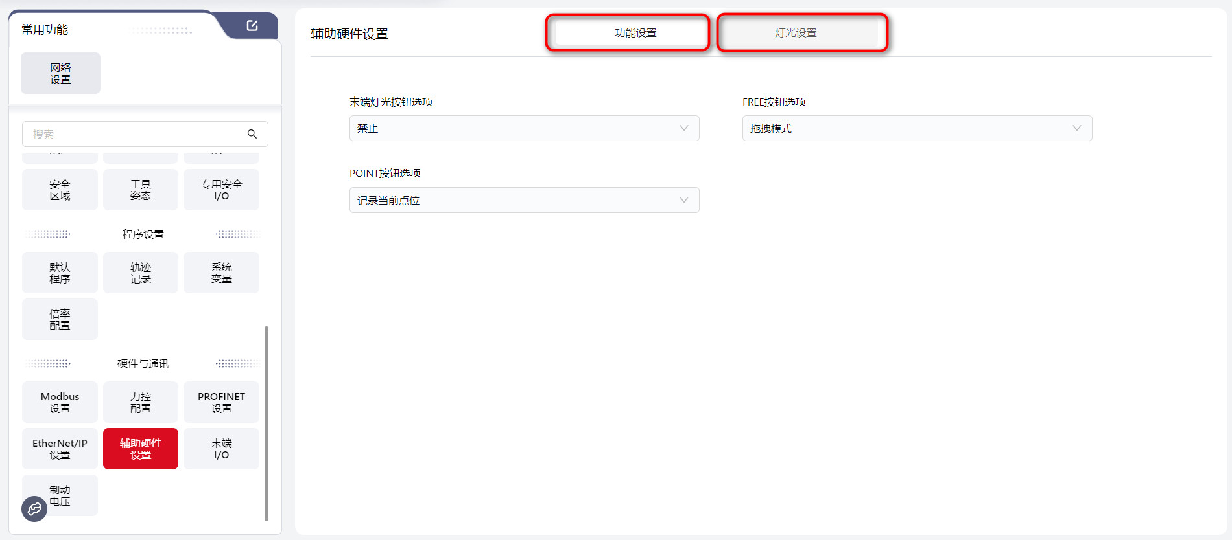Image resolution: width=1232 pixels, height=540 pixels.
Task: Open 轨迹记录 page
Action: point(140,273)
